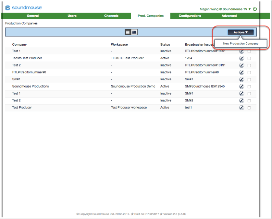Switch to list view icon
272x219 pixels.
pos(128,32)
